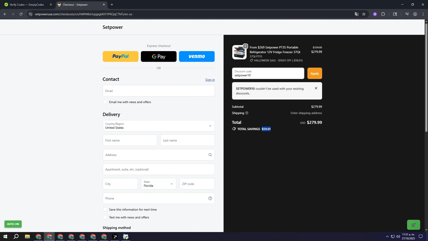This screenshot has width=428, height=241.
Task: Open the volume control in tray
Action: [398, 237]
